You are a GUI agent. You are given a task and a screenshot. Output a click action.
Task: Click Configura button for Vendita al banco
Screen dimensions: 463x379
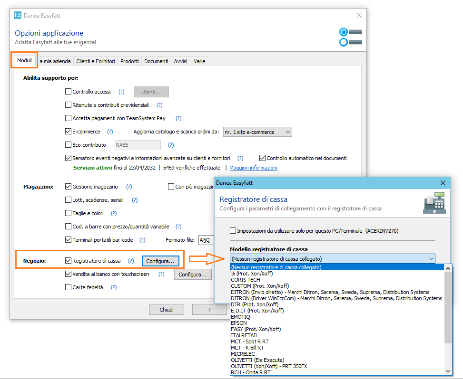(x=193, y=275)
